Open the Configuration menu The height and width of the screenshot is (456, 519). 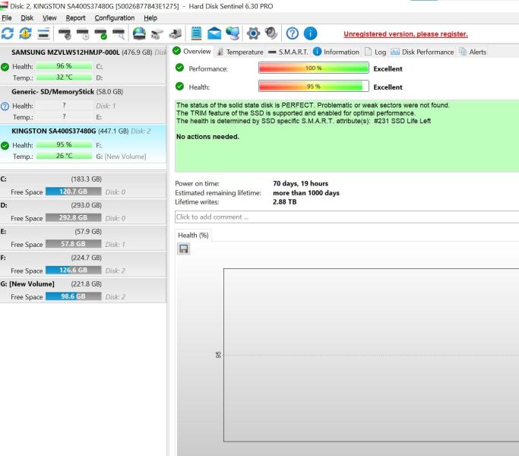click(x=114, y=17)
